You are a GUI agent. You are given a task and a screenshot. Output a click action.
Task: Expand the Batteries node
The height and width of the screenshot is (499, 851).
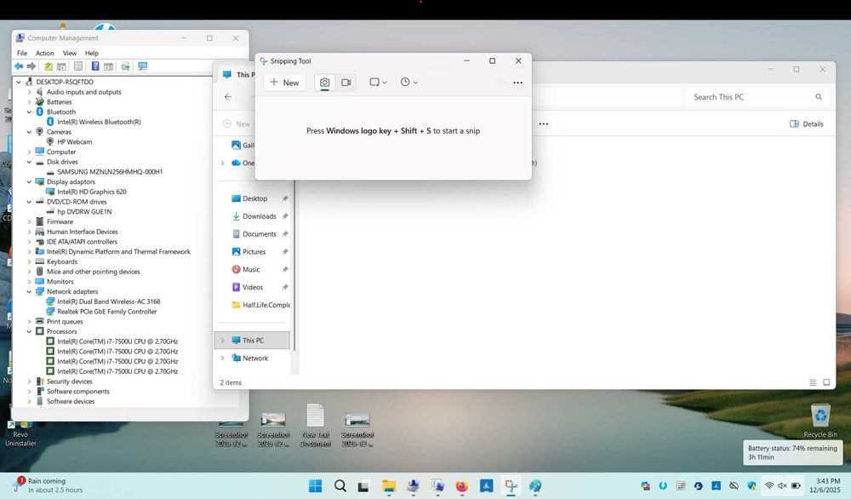[29, 102]
